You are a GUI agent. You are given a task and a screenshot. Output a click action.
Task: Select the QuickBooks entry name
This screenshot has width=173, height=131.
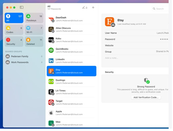62,49
